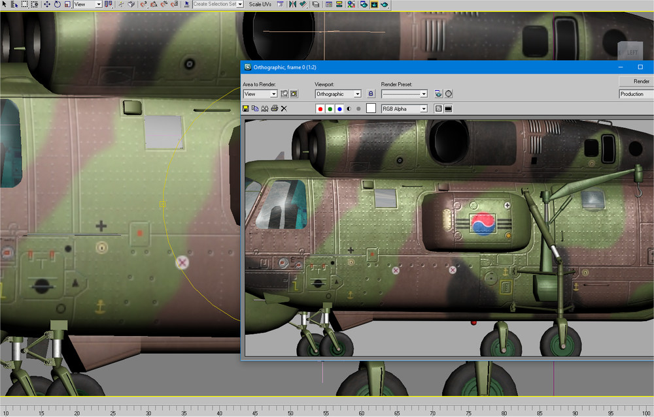Open the Render Setup teapot in frame window

point(438,93)
